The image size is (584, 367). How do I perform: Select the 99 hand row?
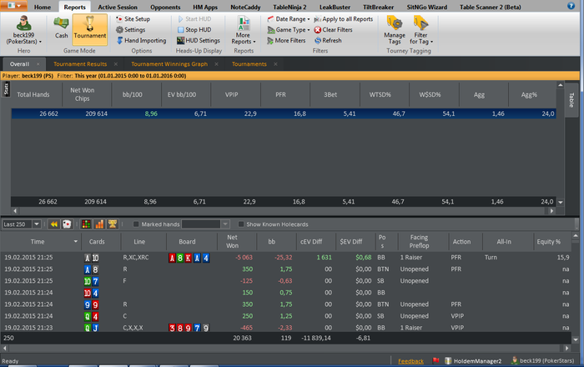285,304
